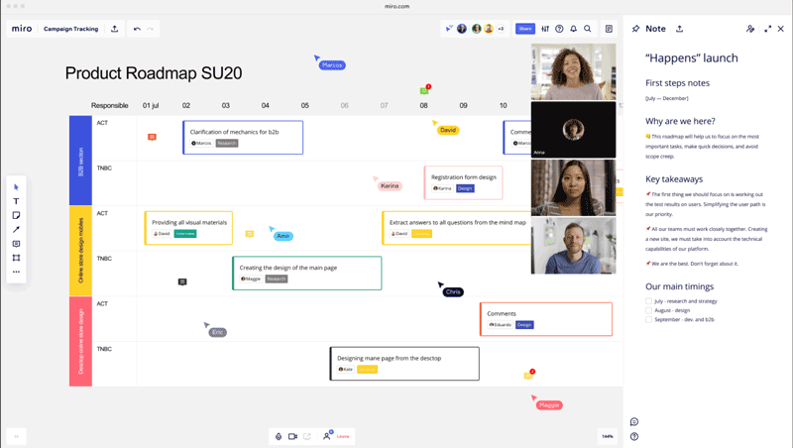Click the search magnifier icon
The width and height of the screenshot is (793, 448).
587,29
